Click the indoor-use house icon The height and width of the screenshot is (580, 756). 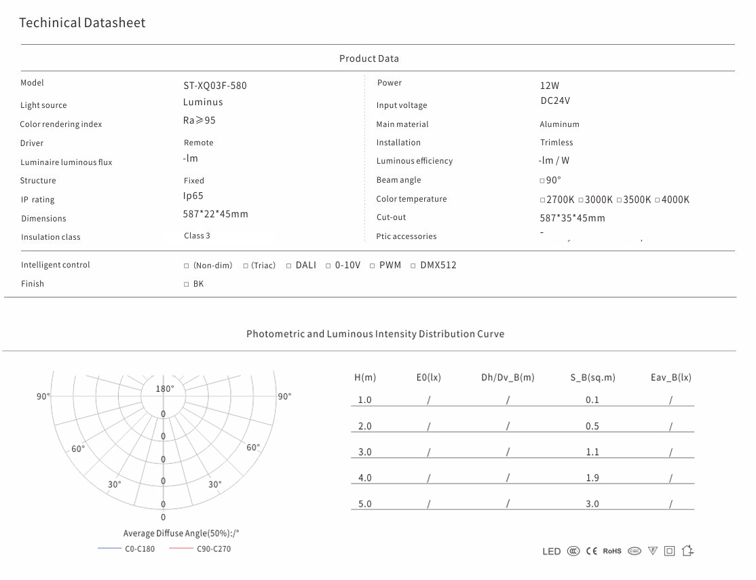tap(687, 551)
